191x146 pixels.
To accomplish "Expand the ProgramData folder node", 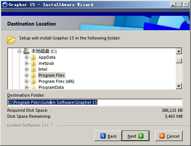I will pyautogui.click(x=26, y=87).
